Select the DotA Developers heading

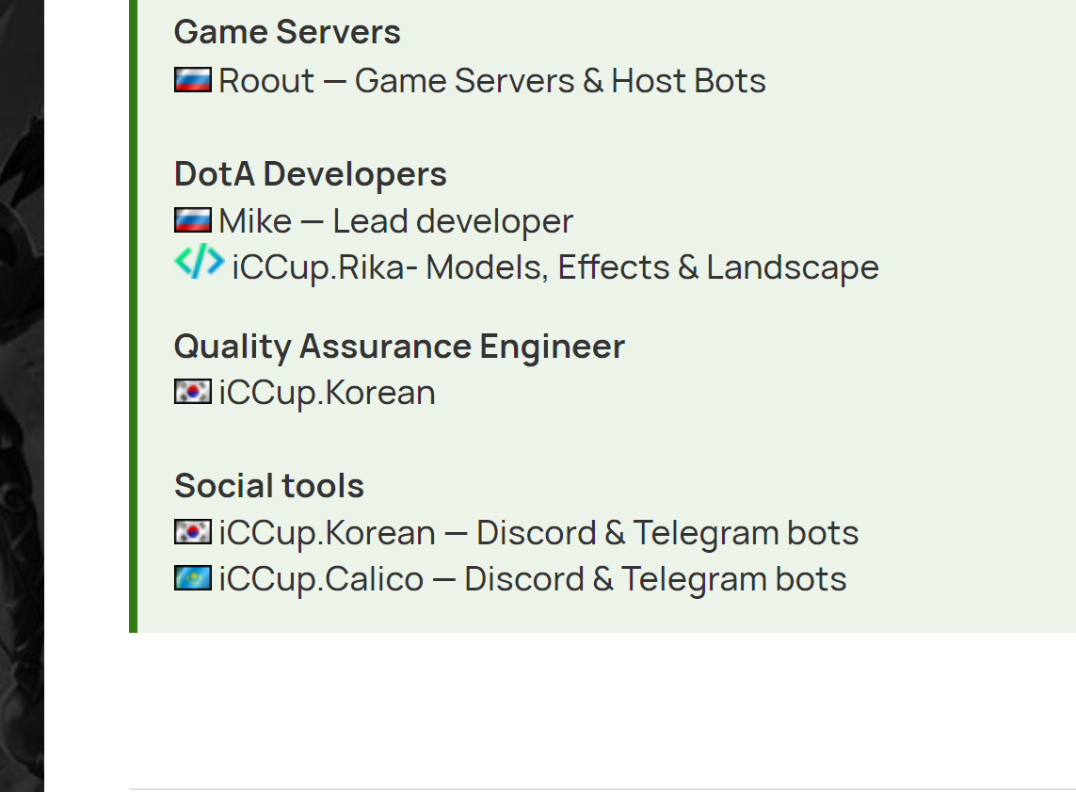pyautogui.click(x=310, y=174)
